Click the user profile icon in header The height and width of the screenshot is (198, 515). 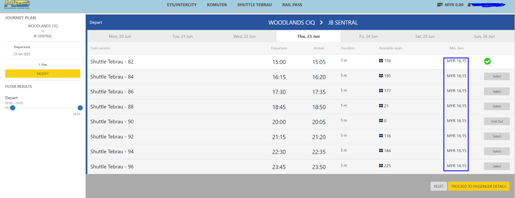pos(470,5)
